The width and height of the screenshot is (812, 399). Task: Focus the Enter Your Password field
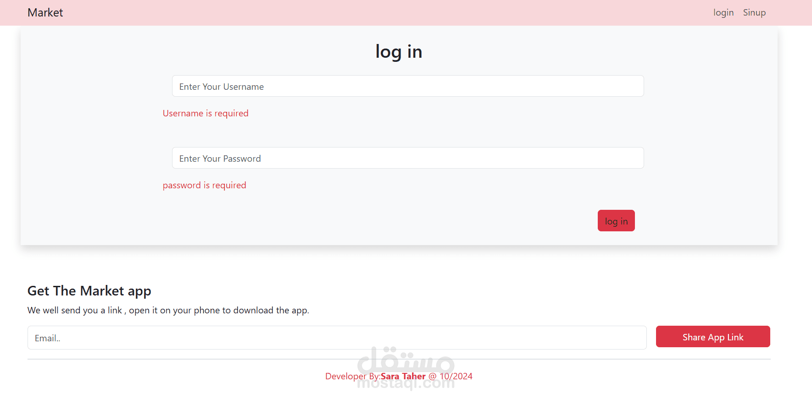pos(408,158)
